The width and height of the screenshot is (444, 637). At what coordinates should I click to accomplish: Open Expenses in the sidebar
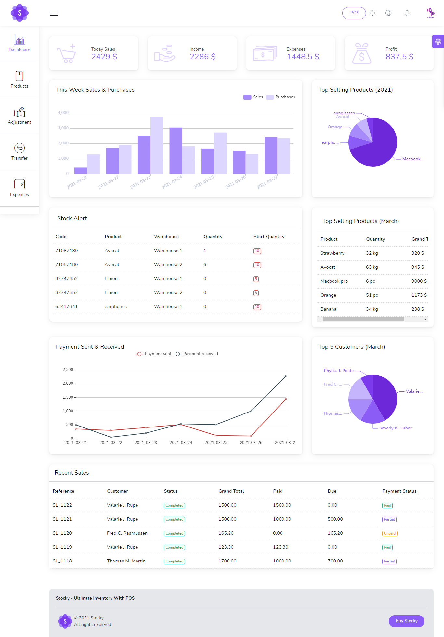[20, 188]
